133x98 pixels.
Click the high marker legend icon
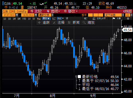click(79, 81)
